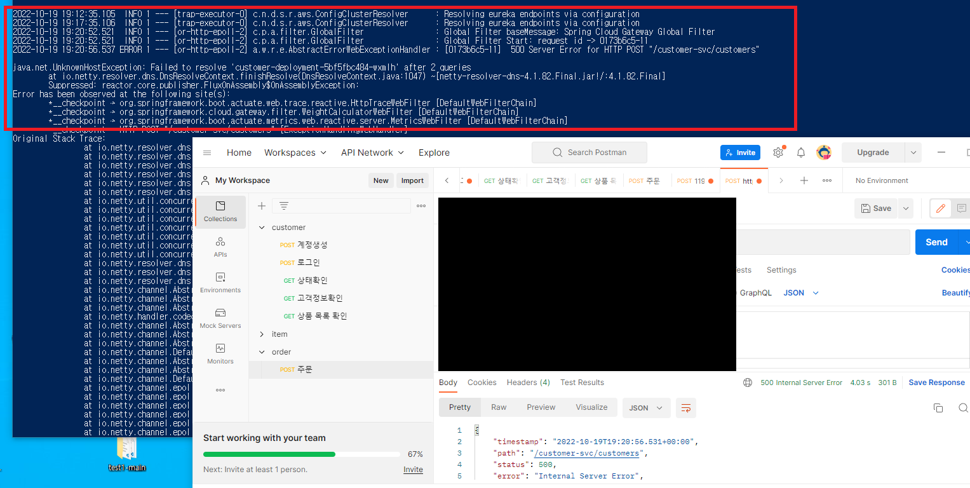Expand the API Network dropdown
The height and width of the screenshot is (488, 970).
(372, 152)
